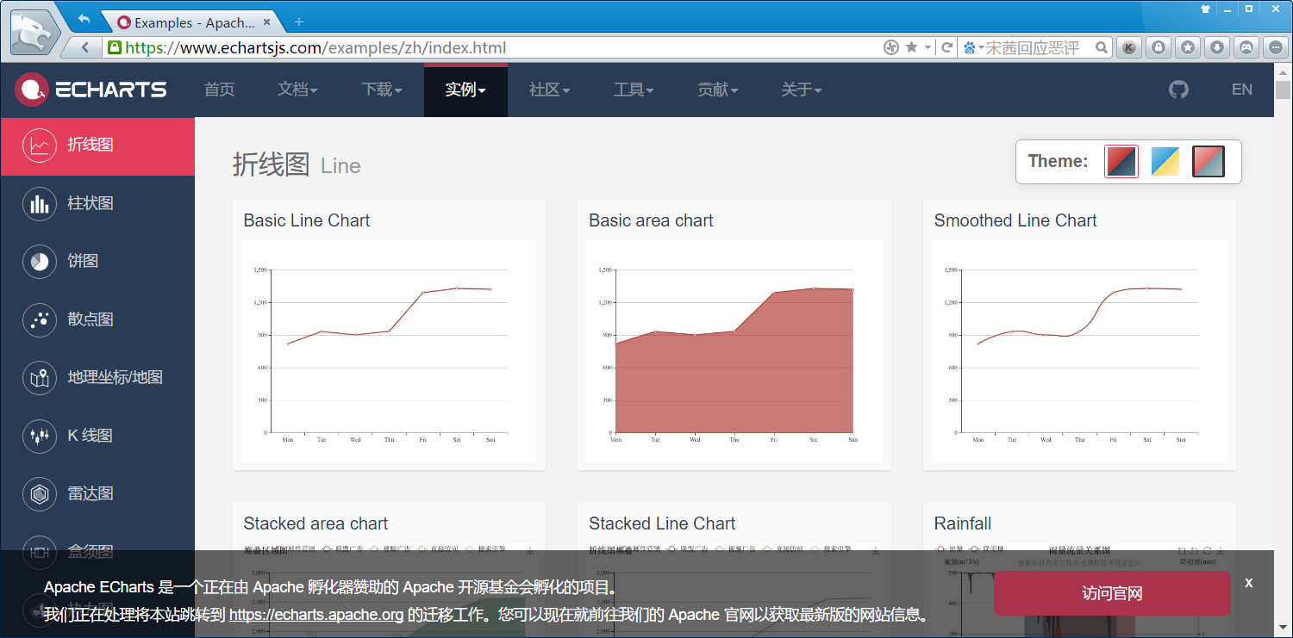Select K 线图 candlestick category
Image resolution: width=1293 pixels, height=638 pixels.
tap(97, 436)
